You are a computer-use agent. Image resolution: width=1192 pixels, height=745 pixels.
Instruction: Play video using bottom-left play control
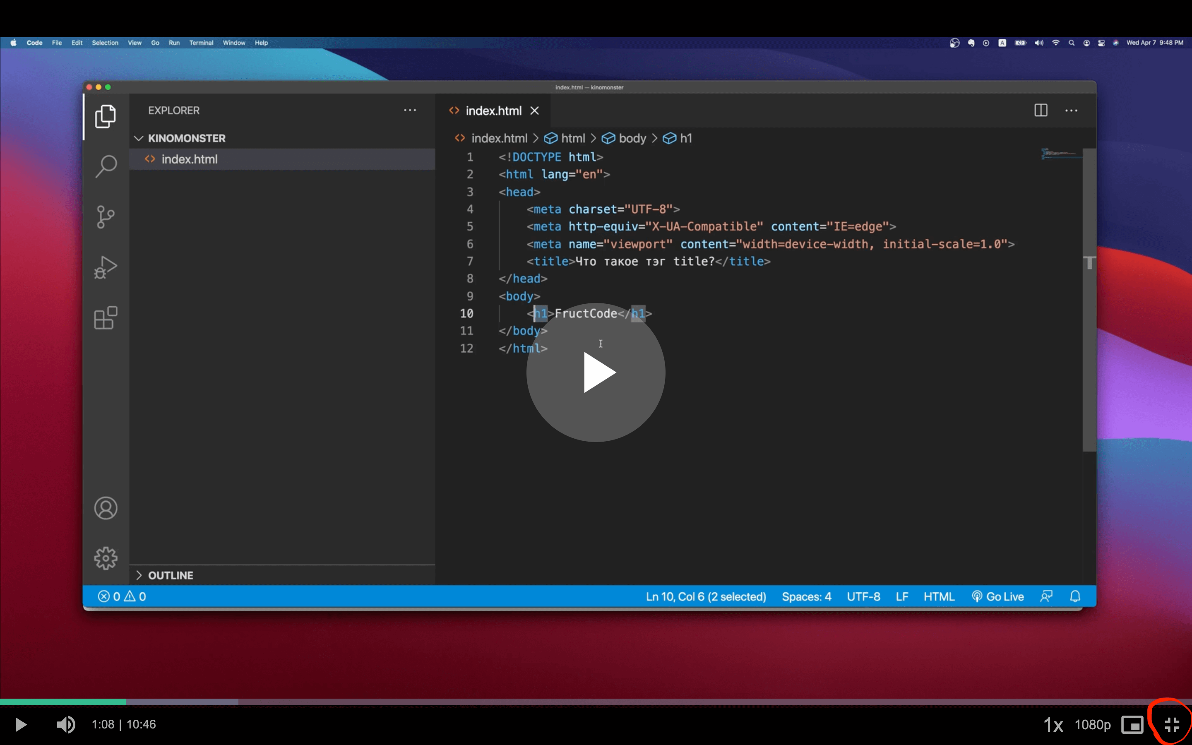click(21, 724)
